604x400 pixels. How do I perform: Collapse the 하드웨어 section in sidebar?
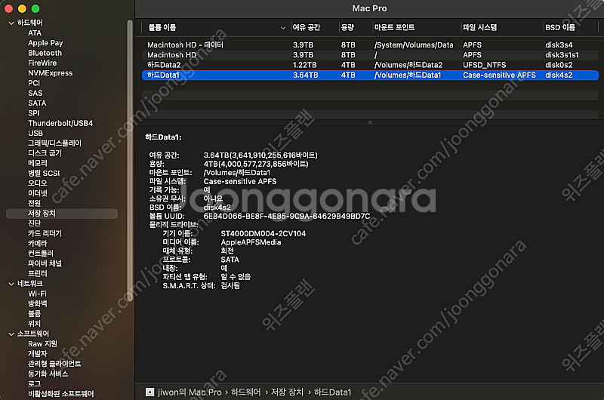(x=11, y=23)
